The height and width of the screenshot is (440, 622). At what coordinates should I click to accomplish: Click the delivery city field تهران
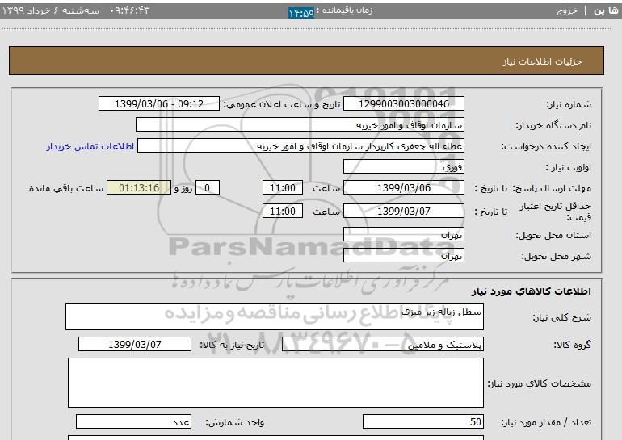coord(404,256)
